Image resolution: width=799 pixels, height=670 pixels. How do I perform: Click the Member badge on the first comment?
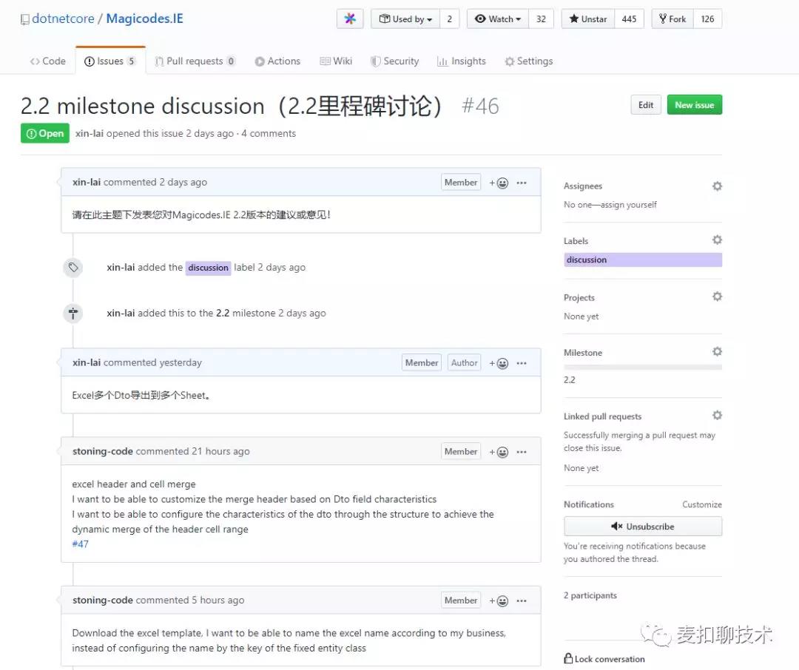coord(461,183)
